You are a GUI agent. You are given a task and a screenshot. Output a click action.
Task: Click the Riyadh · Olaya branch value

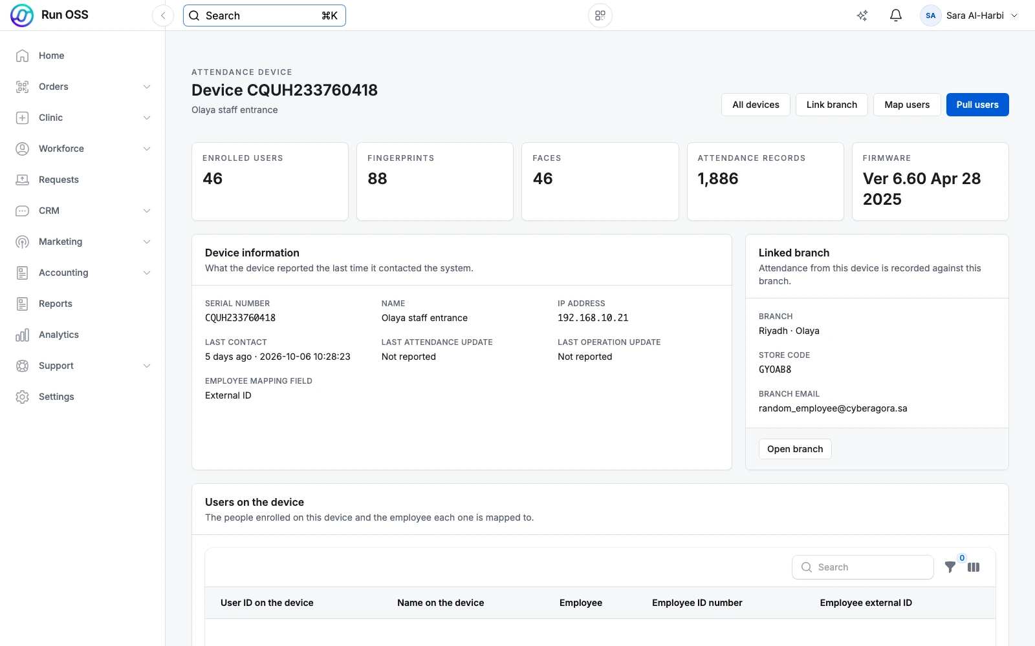coord(789,331)
